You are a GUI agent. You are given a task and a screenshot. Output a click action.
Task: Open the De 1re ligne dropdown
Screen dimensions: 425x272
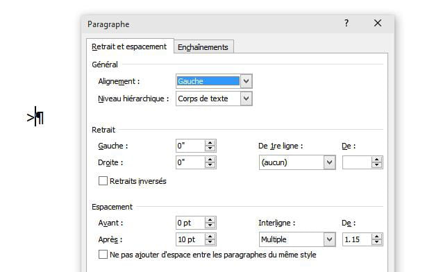point(329,162)
